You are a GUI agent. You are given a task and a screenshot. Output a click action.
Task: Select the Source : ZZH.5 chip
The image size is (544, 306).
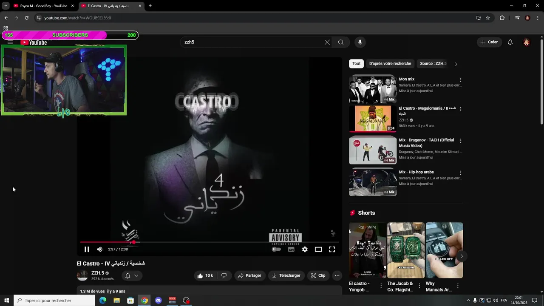(433, 64)
